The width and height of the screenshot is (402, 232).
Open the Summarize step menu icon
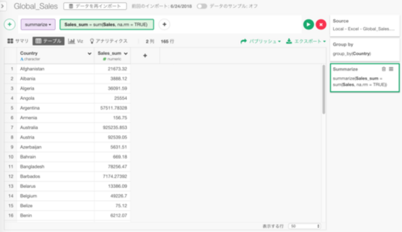(391, 69)
